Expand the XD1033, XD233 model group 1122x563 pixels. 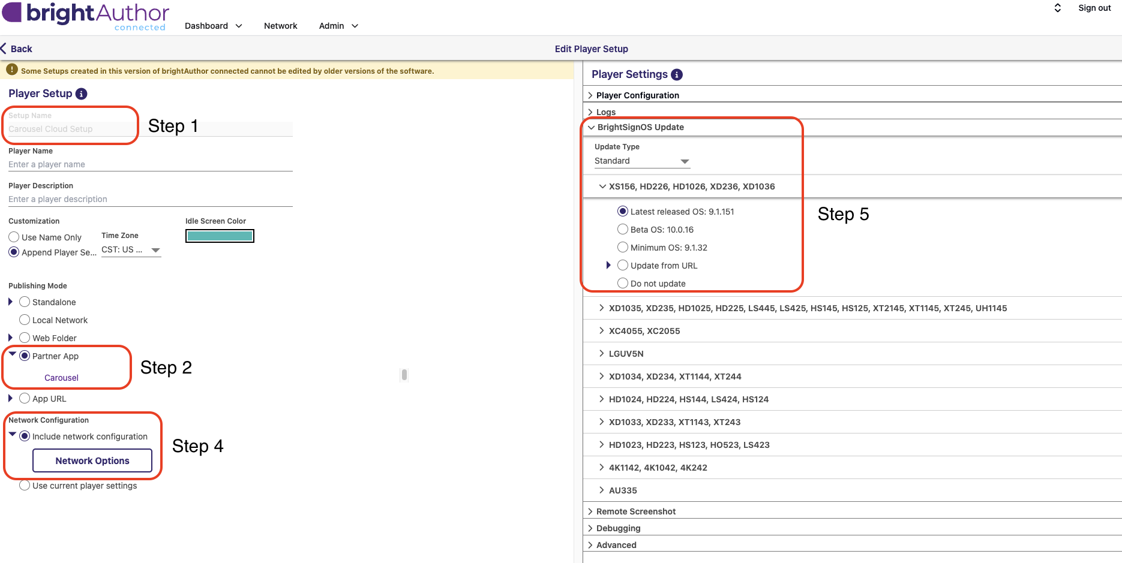(x=852, y=422)
